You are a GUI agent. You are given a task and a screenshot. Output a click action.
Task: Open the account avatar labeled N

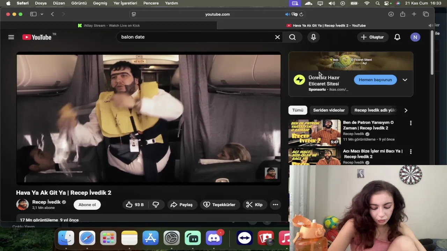point(415,37)
